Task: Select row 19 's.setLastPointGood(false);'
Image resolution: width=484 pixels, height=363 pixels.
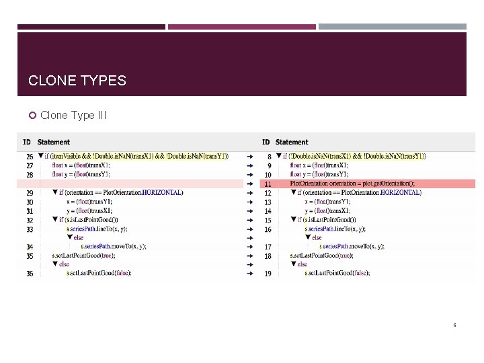Action: (x=337, y=273)
